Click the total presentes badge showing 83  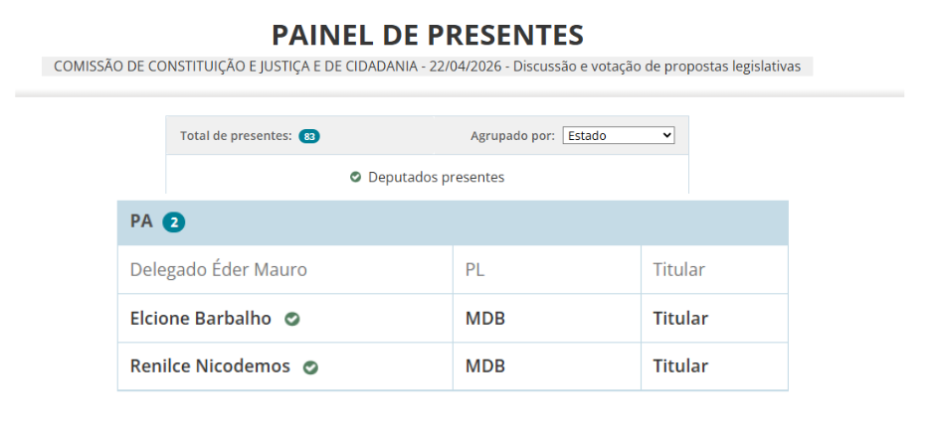click(309, 136)
